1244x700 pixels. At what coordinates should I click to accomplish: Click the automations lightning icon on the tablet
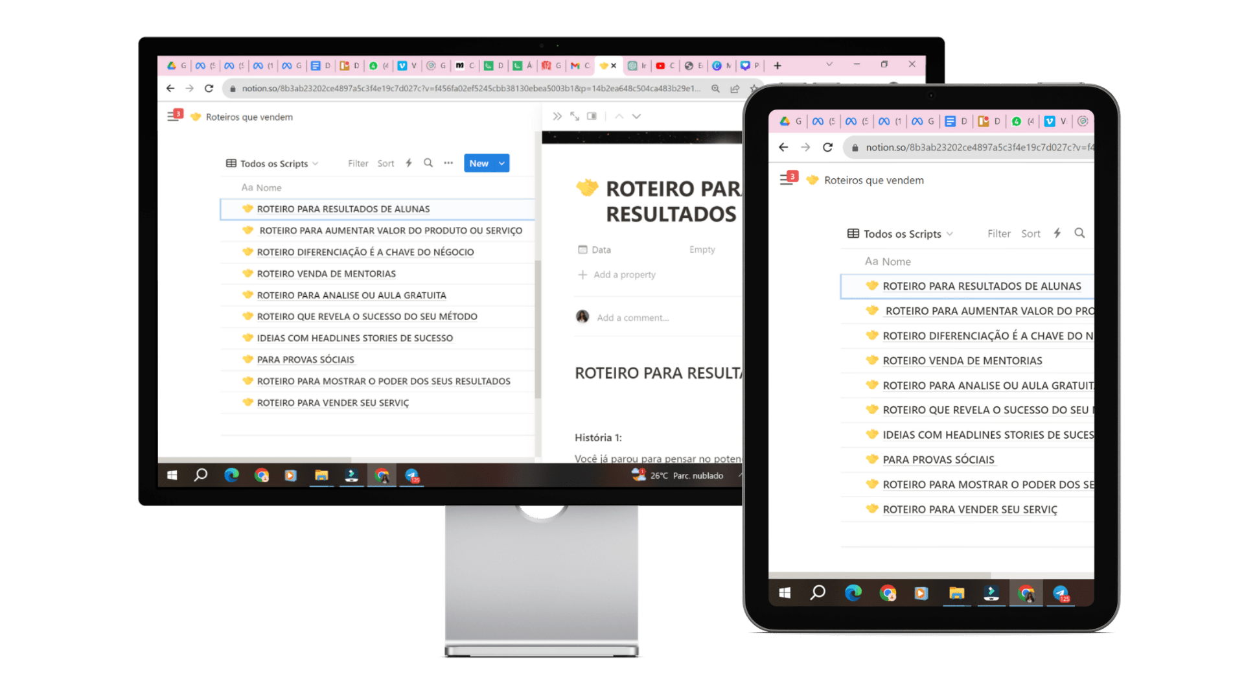[1057, 233]
